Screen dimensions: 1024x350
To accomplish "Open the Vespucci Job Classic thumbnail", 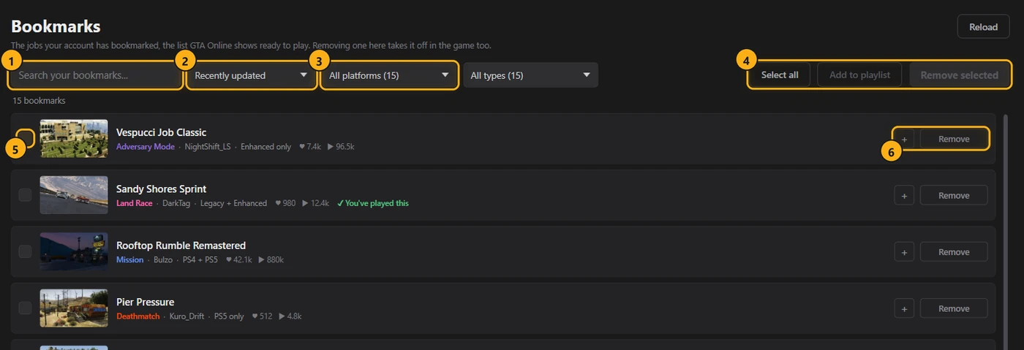I will click(74, 139).
